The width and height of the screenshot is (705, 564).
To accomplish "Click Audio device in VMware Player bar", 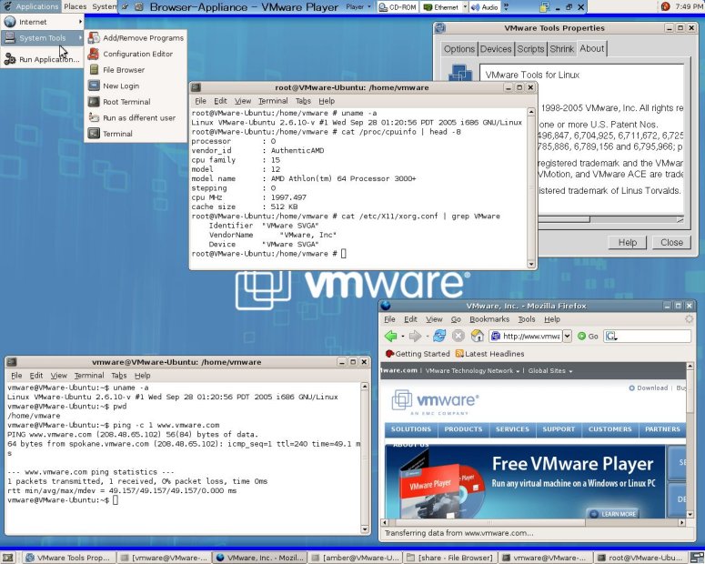I will click(x=485, y=7).
